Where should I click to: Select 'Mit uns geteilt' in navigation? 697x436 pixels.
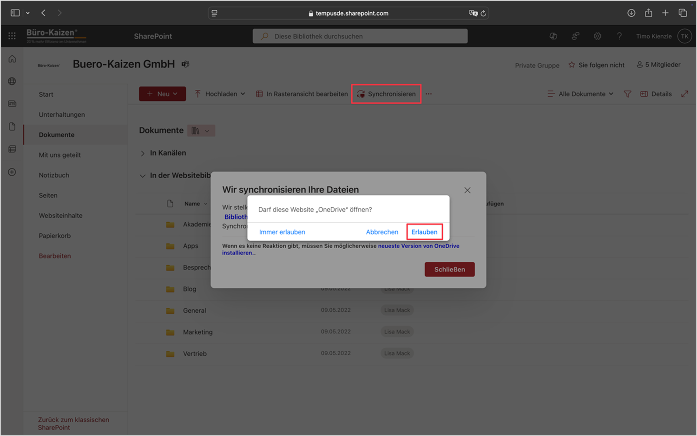click(59, 155)
